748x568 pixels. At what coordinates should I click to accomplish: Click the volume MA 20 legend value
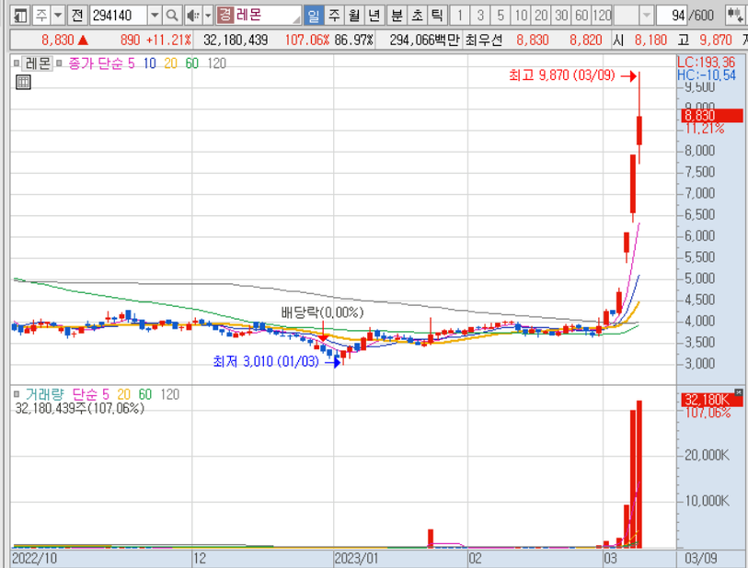click(123, 394)
